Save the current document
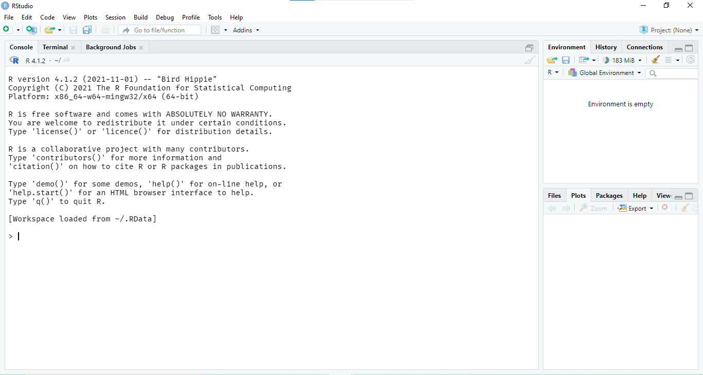This screenshot has width=703, height=375. (73, 30)
